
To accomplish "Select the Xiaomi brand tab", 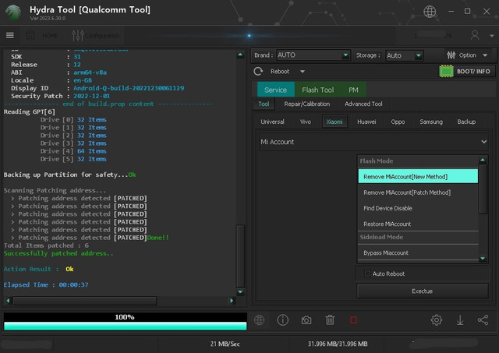I will (334, 122).
